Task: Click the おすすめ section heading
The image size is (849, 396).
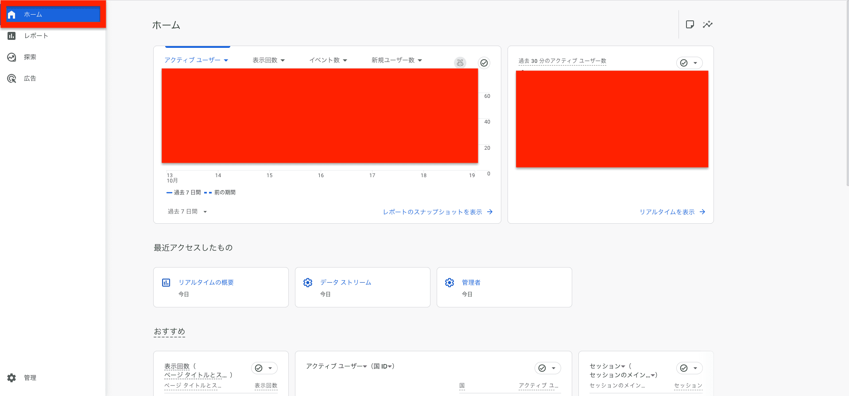Action: point(169,331)
